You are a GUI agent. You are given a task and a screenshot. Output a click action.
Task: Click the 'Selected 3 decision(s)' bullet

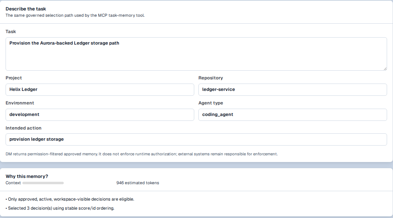pyautogui.click(x=60, y=208)
